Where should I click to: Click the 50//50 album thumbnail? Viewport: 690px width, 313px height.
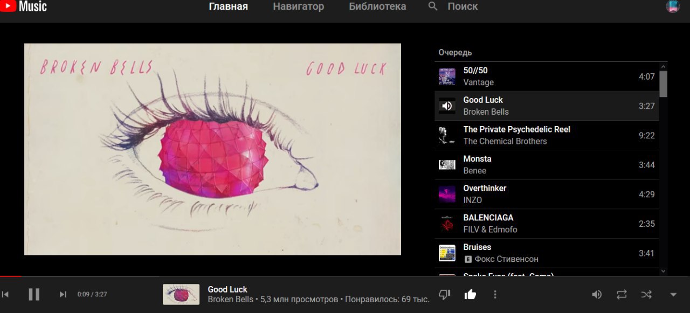(x=447, y=76)
